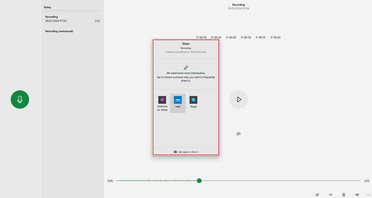372x198 pixels.
Task: Add a marker with the flag icon
Action: (238, 134)
